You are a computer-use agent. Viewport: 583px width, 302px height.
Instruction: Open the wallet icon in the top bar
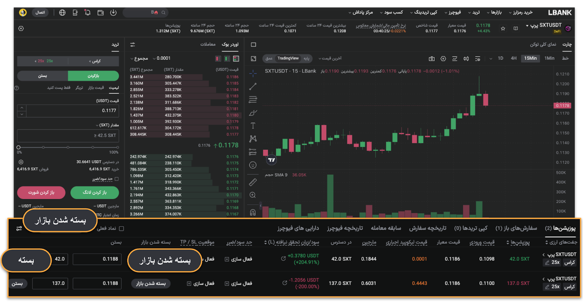[101, 12]
